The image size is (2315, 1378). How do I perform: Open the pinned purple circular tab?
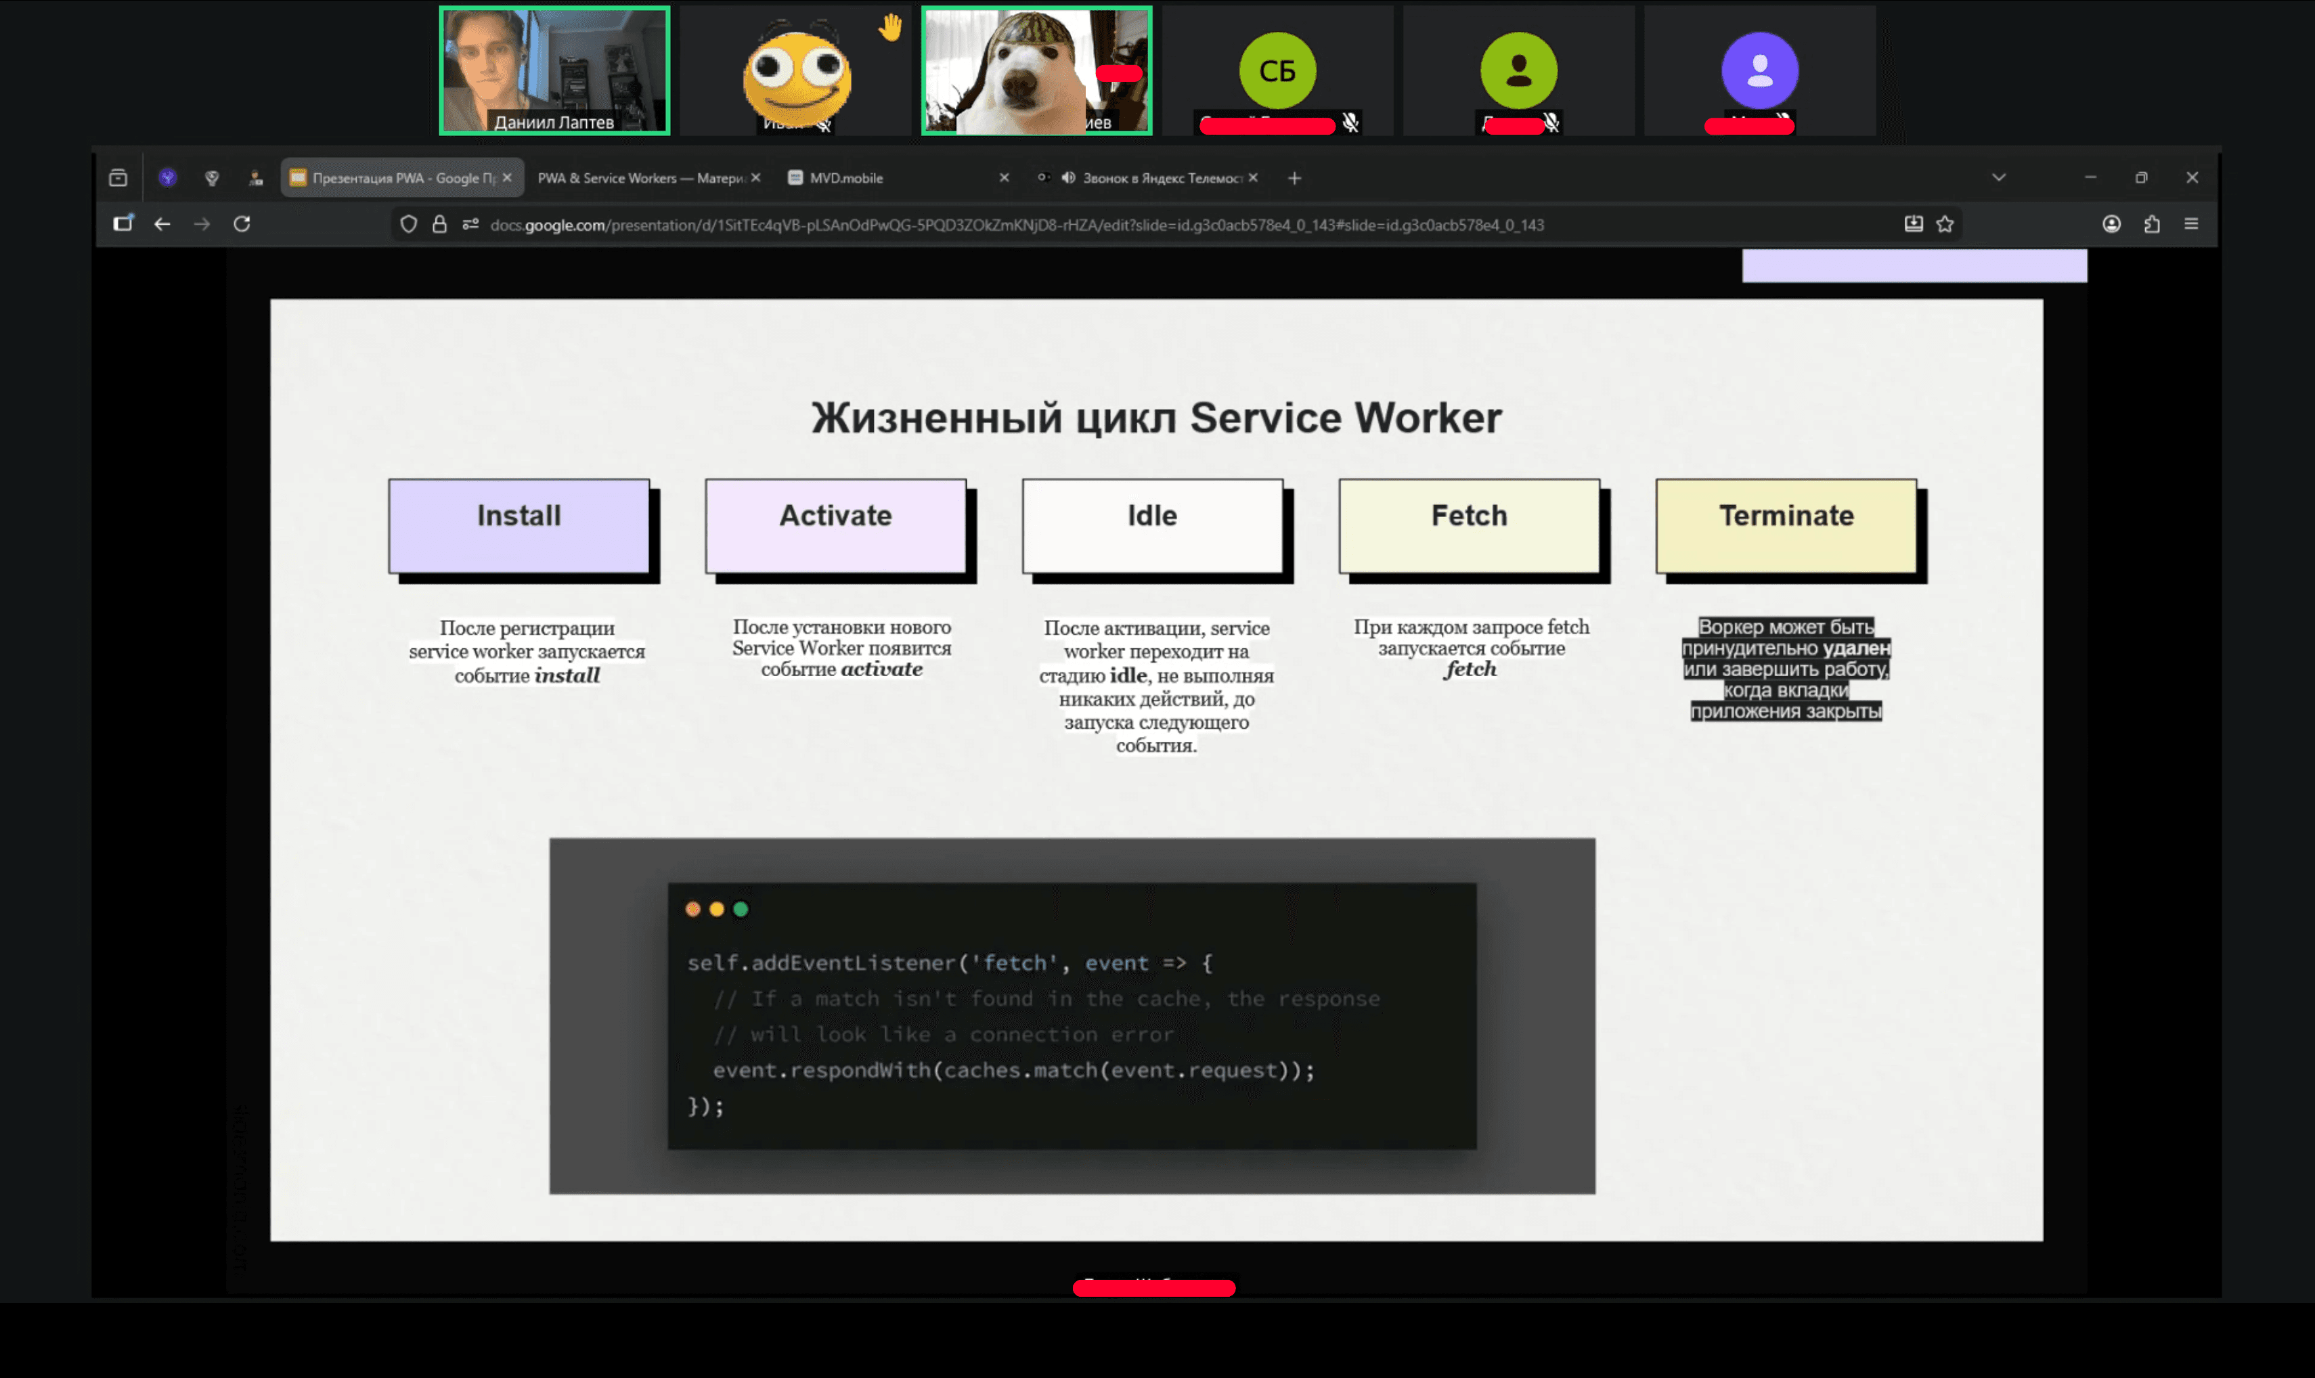(x=167, y=177)
